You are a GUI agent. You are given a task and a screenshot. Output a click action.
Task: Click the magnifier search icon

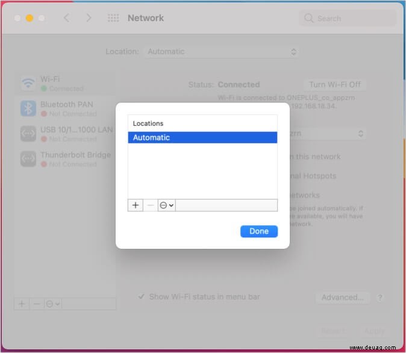(x=308, y=18)
